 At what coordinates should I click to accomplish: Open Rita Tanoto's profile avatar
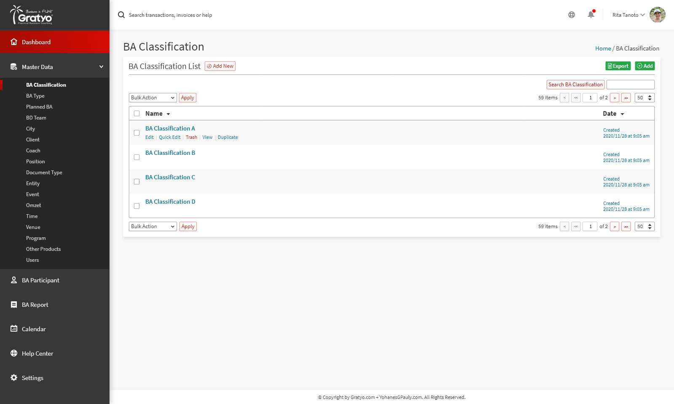coord(657,15)
